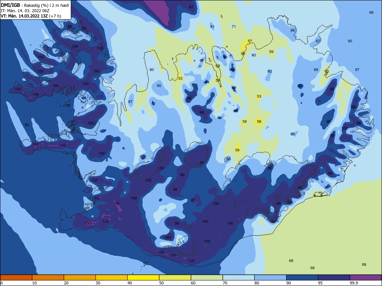This screenshot has width=382, height=286.
Task: Click the humidity value 88 on the map
Action: tap(371, 13)
